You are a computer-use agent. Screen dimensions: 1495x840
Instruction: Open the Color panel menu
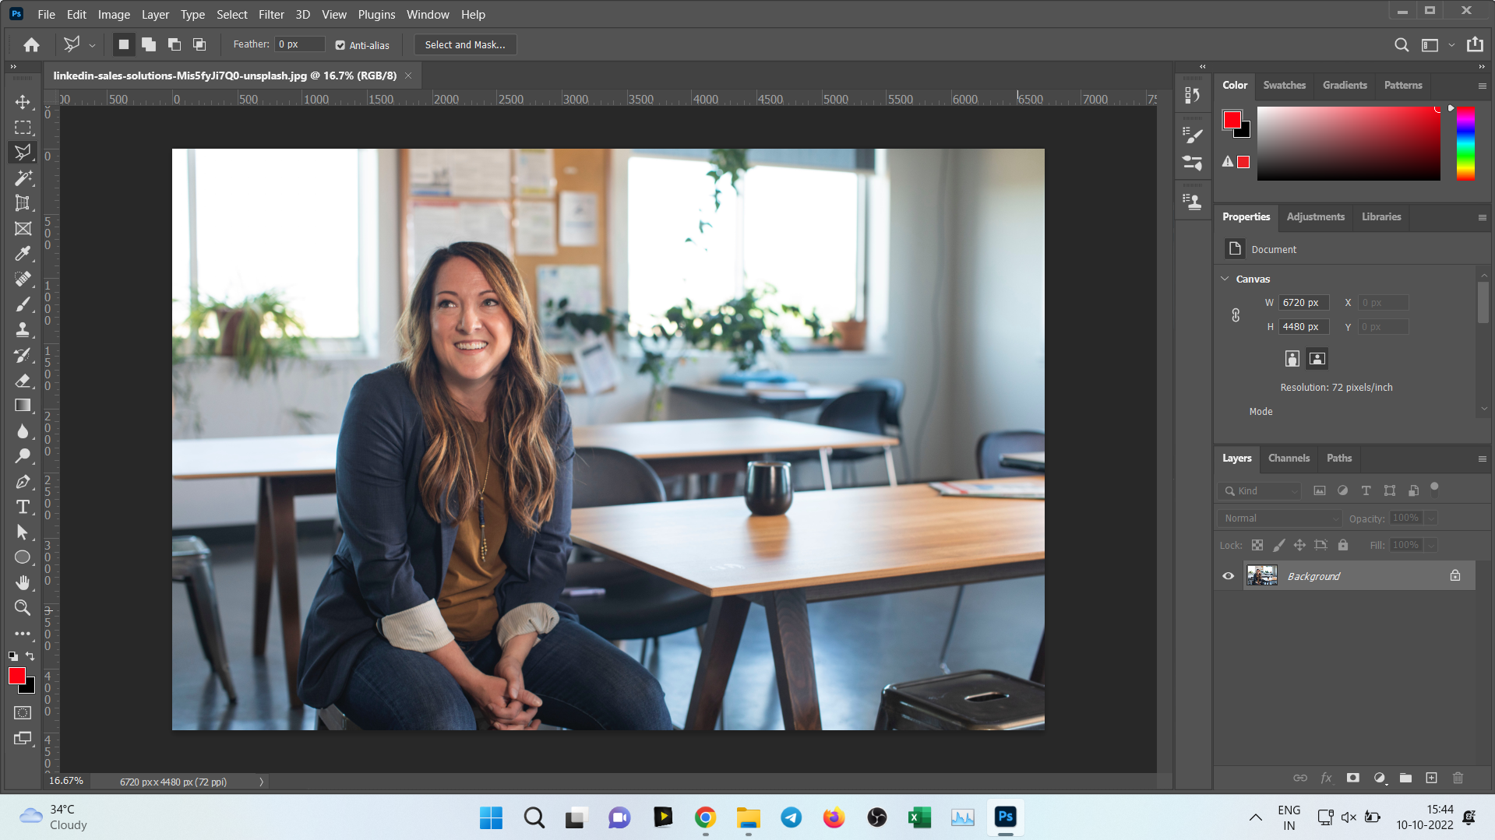(x=1482, y=86)
